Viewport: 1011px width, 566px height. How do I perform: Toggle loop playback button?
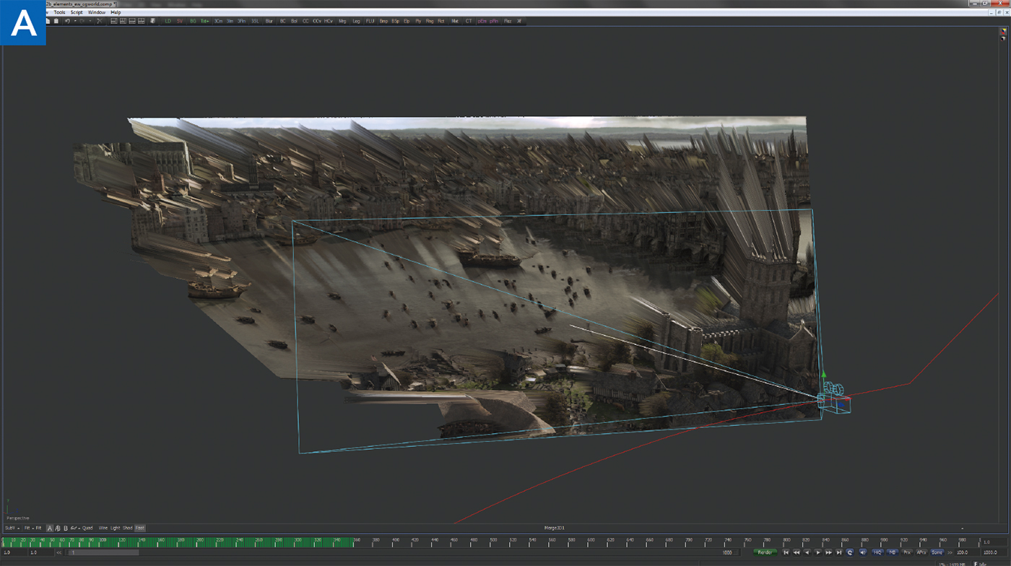[x=849, y=552]
